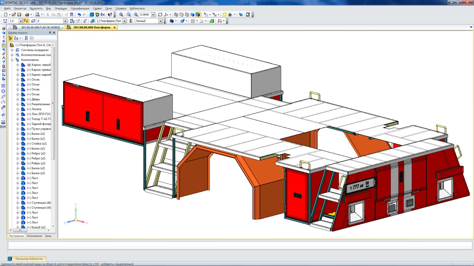Click the Undo arrow in toolbar
The image size is (474, 266).
coord(79,14)
